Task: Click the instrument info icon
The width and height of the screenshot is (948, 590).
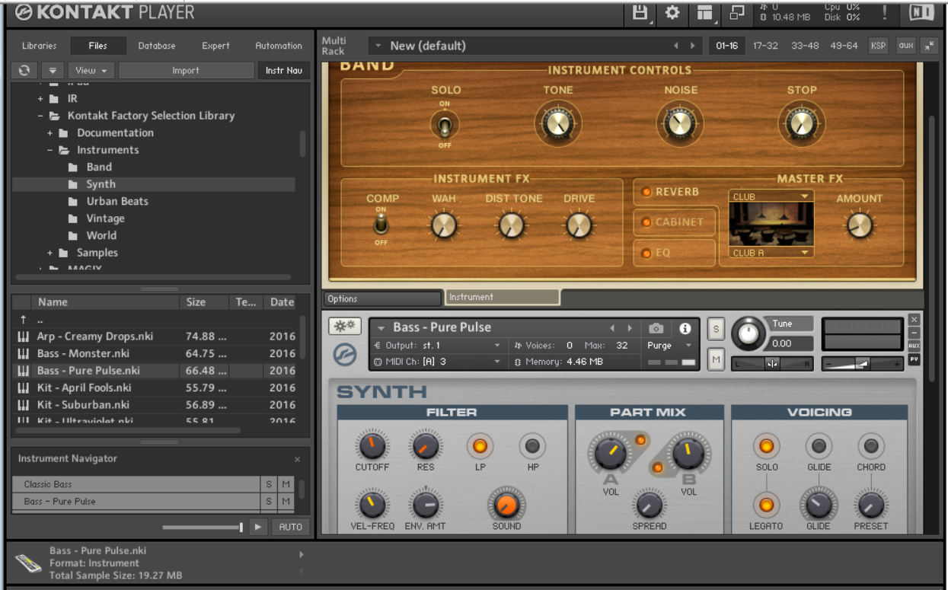Action: 685,328
